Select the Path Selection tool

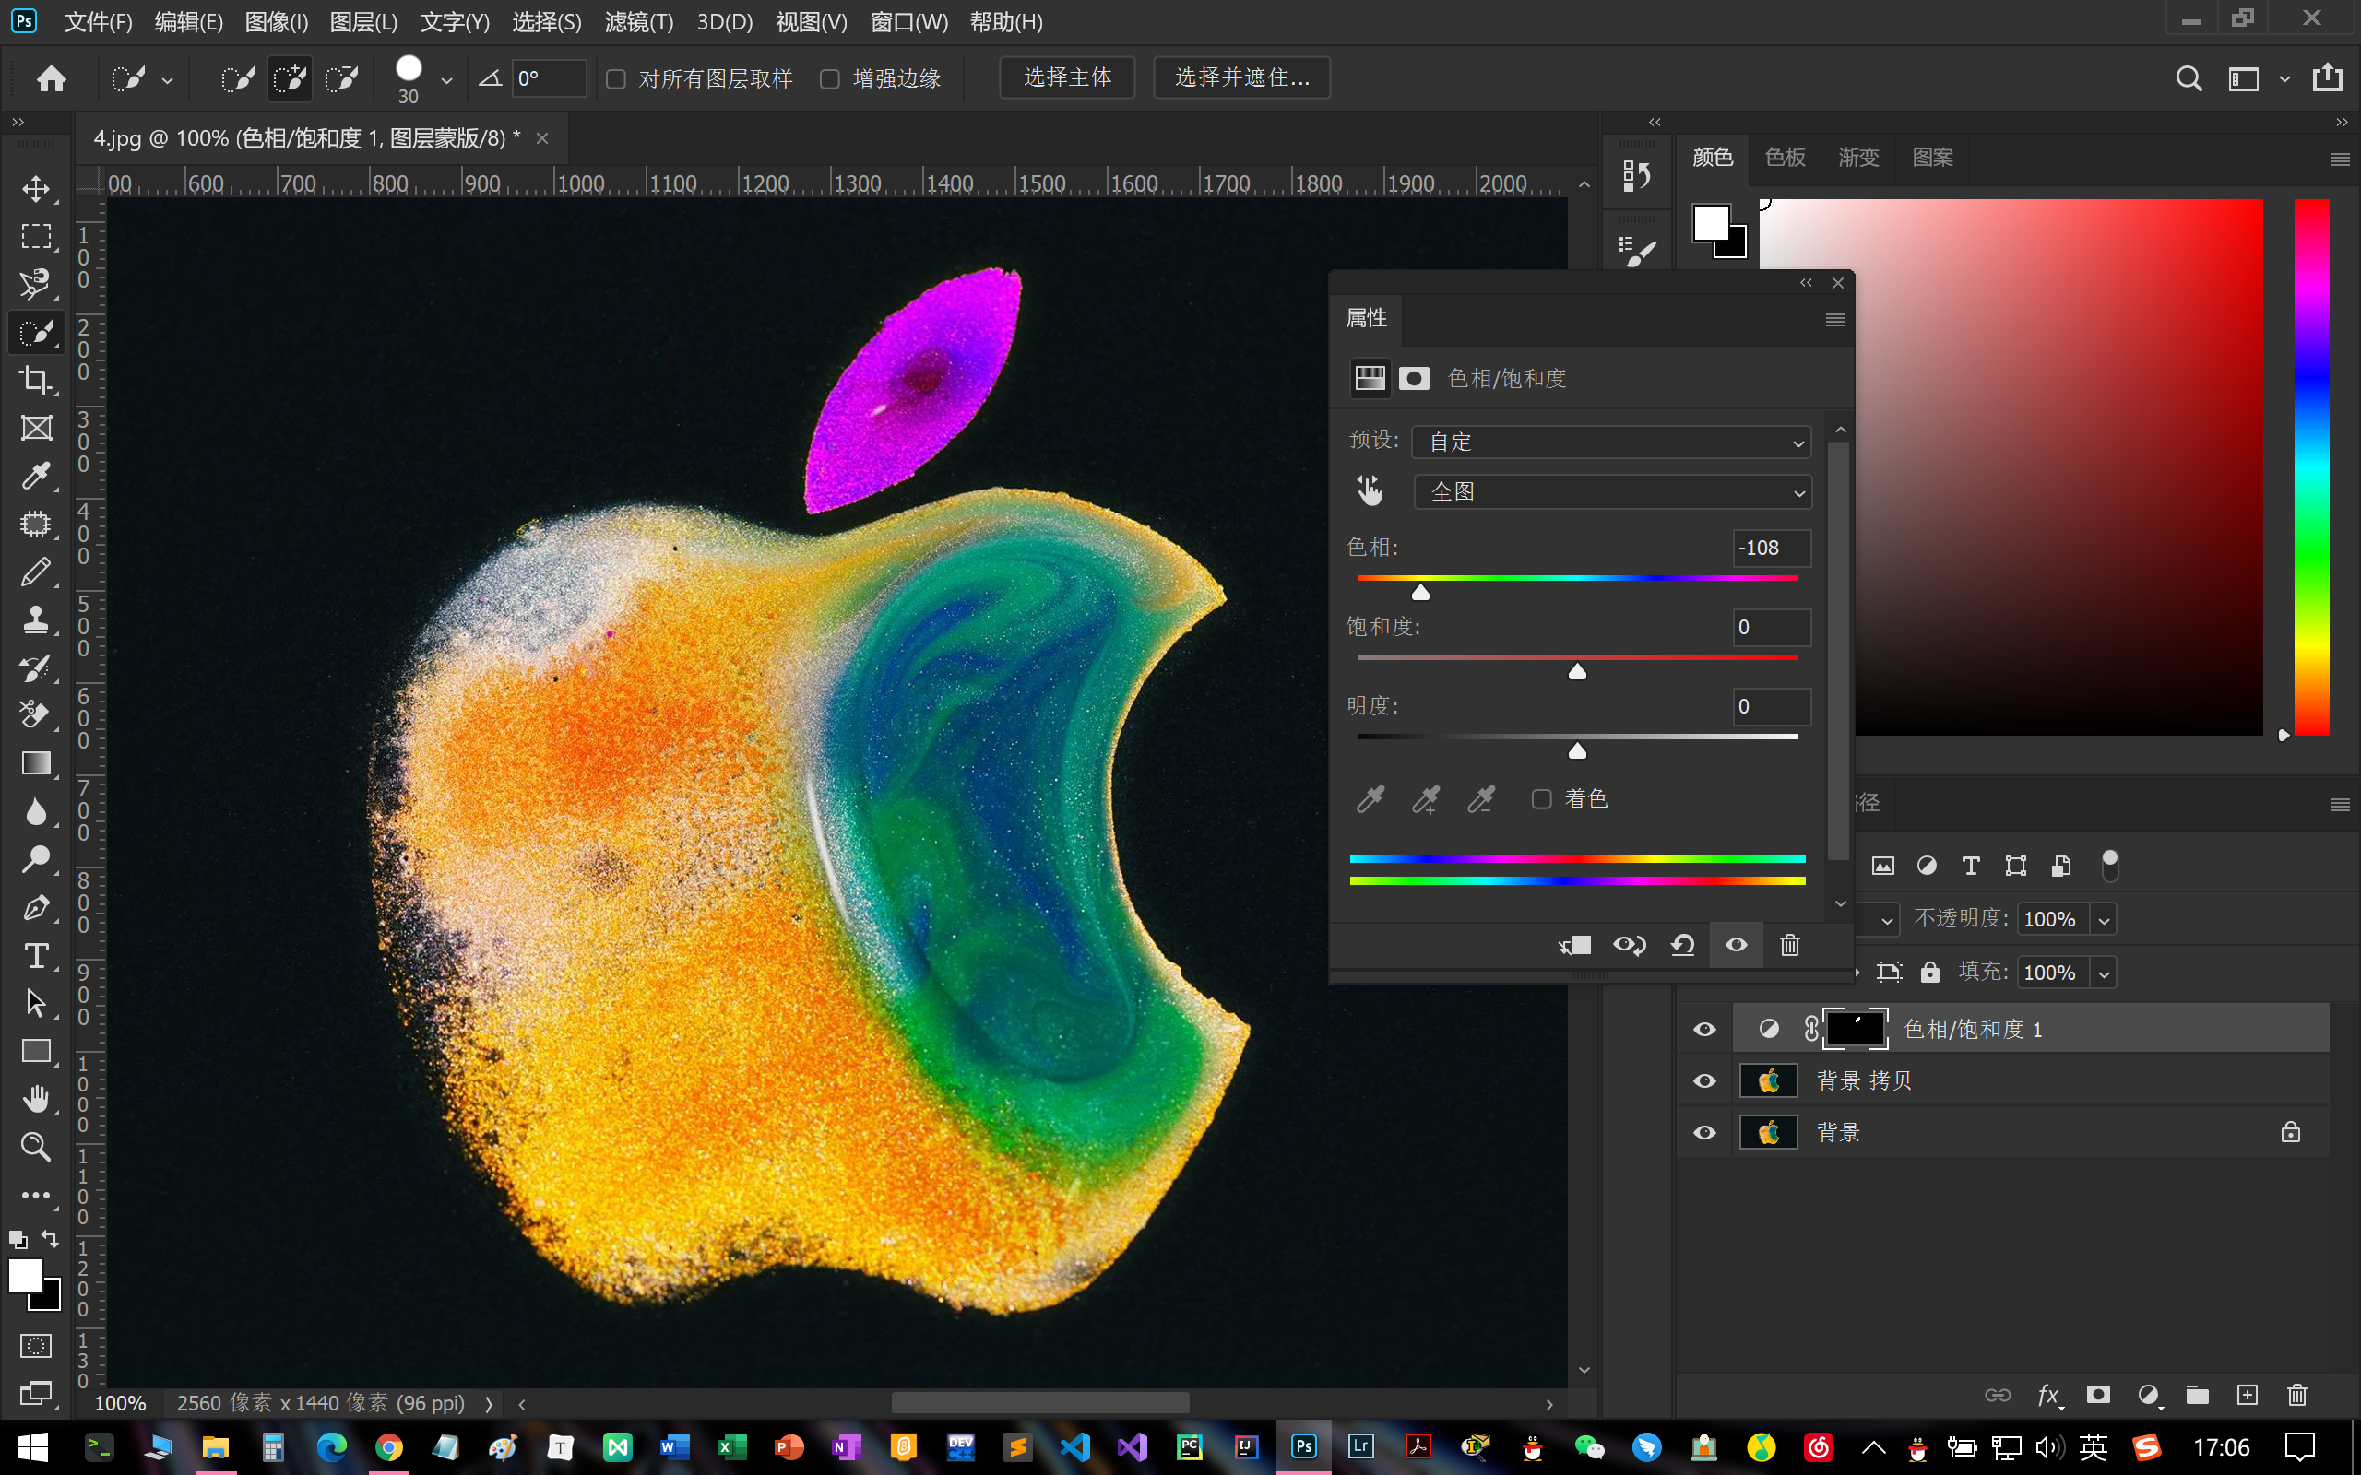tap(36, 1003)
